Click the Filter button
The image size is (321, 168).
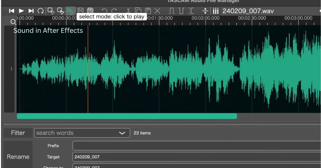pyautogui.click(x=18, y=133)
